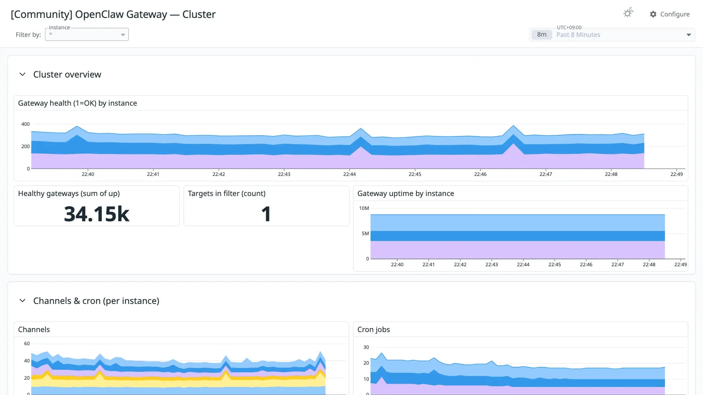Click the Cluster overview heading
This screenshot has height=395, width=703.
(x=67, y=74)
